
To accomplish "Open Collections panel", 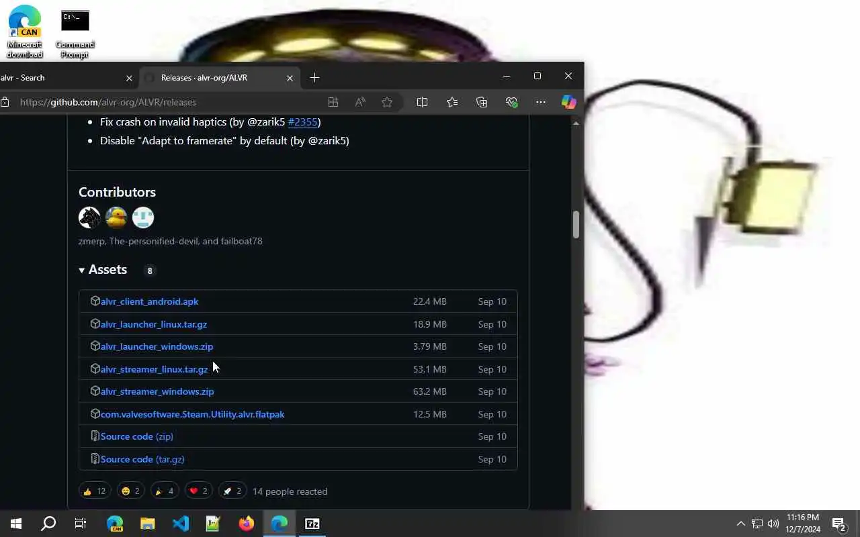I will [x=482, y=102].
